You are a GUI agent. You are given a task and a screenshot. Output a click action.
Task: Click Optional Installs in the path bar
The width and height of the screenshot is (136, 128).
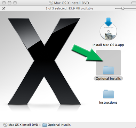click(56, 125)
